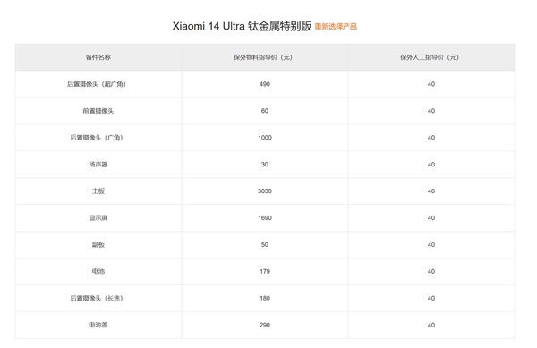Select the 显示屏 row name
Viewport: 537px width, 348px height.
(98, 218)
